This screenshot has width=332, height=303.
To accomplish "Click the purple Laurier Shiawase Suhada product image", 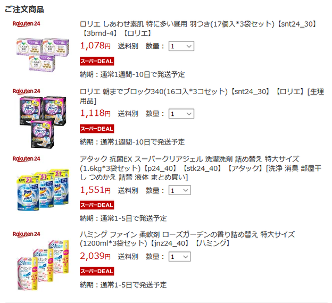I will click(x=43, y=55).
